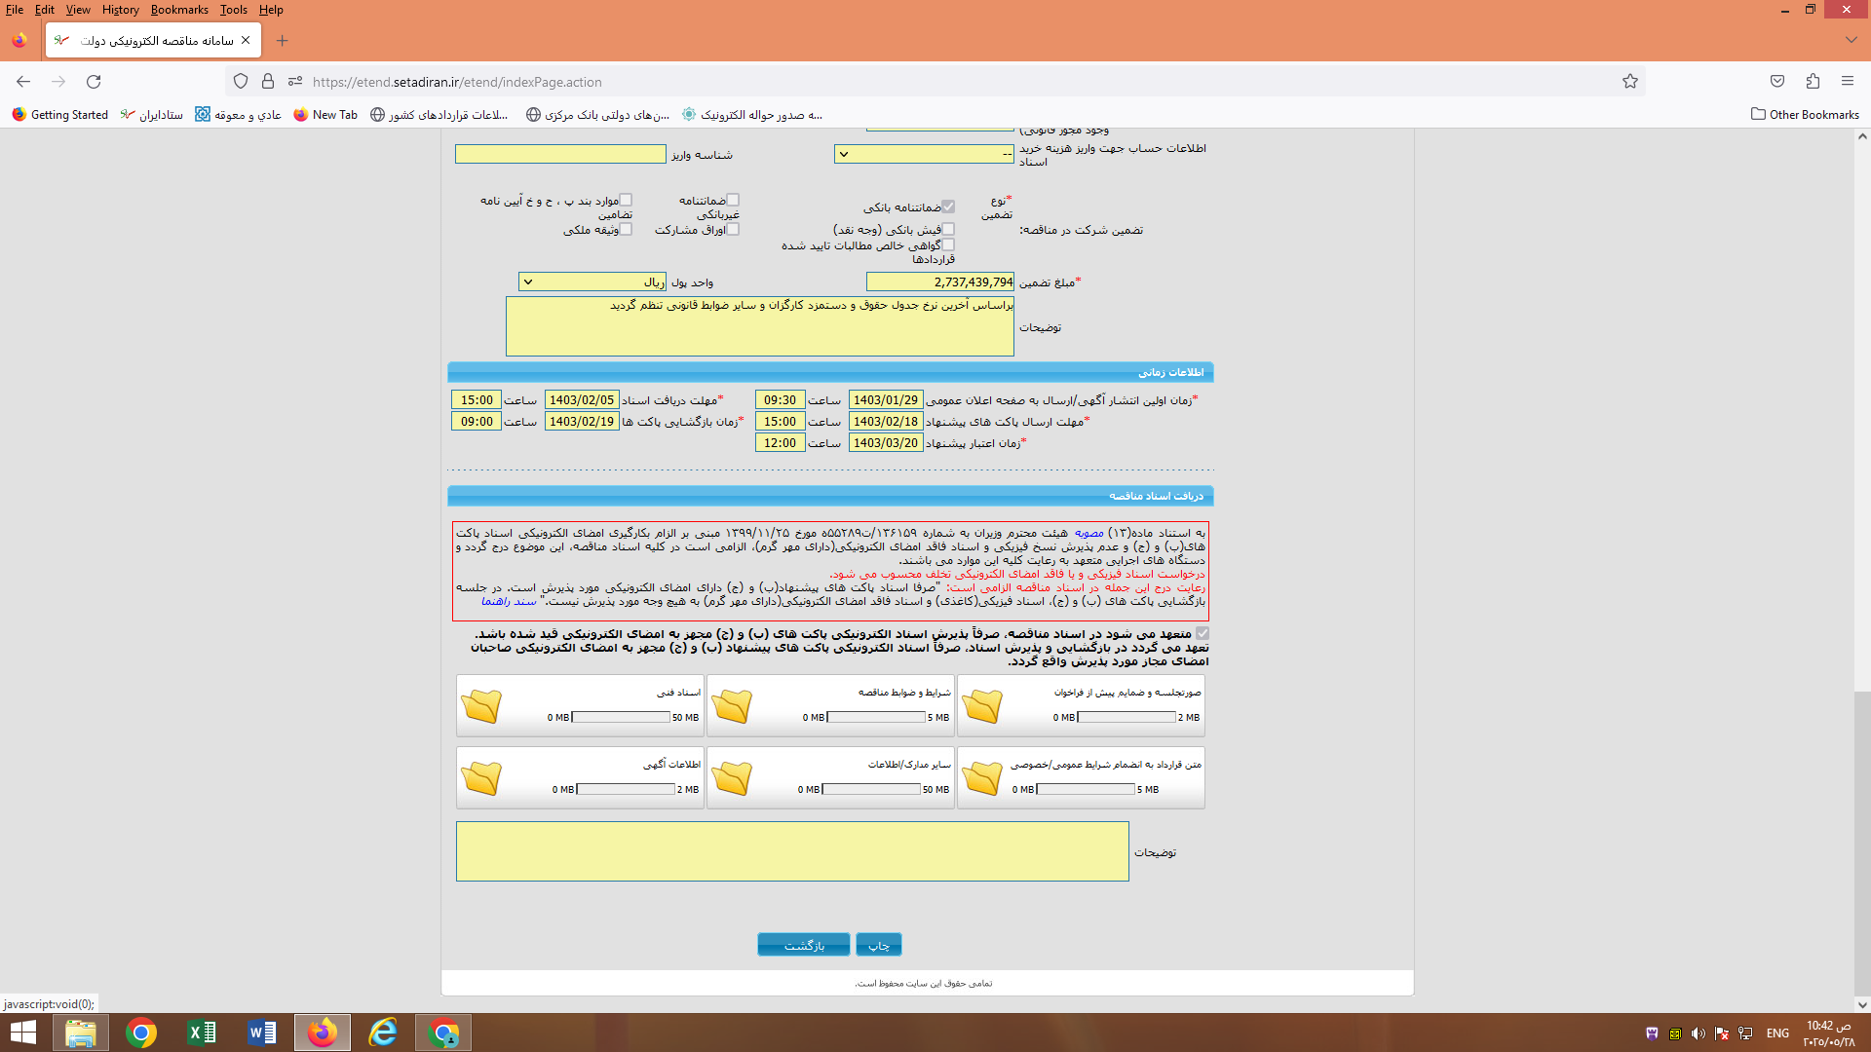Viewport: 1871px width, 1052px height.
Task: Toggle ضمانتنامه بانکی checkbox
Action: [948, 207]
